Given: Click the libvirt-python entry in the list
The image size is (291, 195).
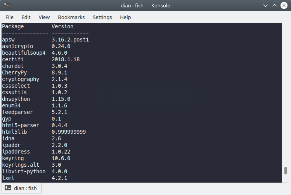Looking at the screenshot, I should click(x=24, y=171).
